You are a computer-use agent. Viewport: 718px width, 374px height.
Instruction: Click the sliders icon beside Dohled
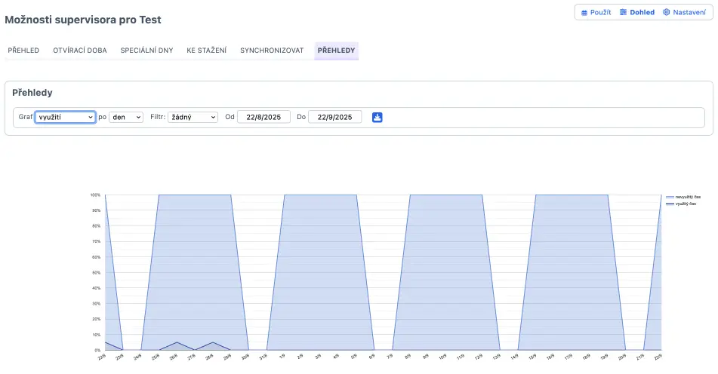pyautogui.click(x=623, y=13)
